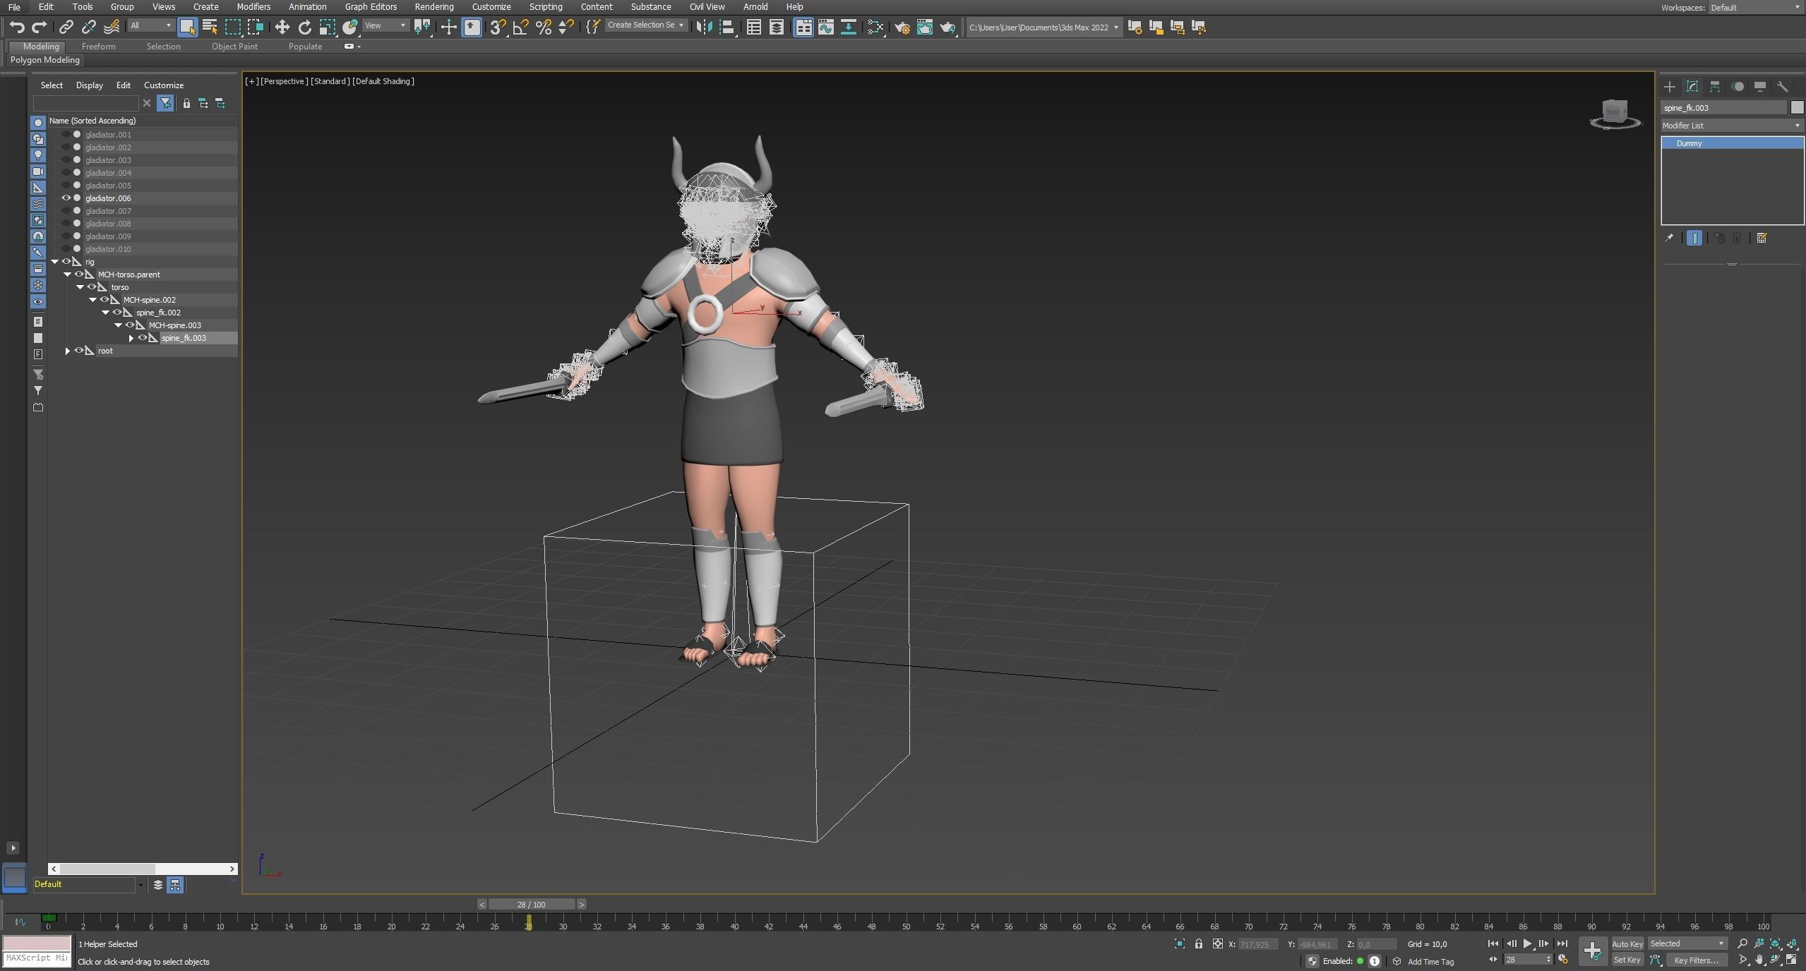Screen dimensions: 1806x971
Task: Click the Maximize Viewport Toggle icon
Action: point(1792,960)
